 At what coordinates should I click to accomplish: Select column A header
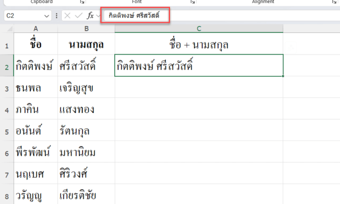pyautogui.click(x=36, y=29)
